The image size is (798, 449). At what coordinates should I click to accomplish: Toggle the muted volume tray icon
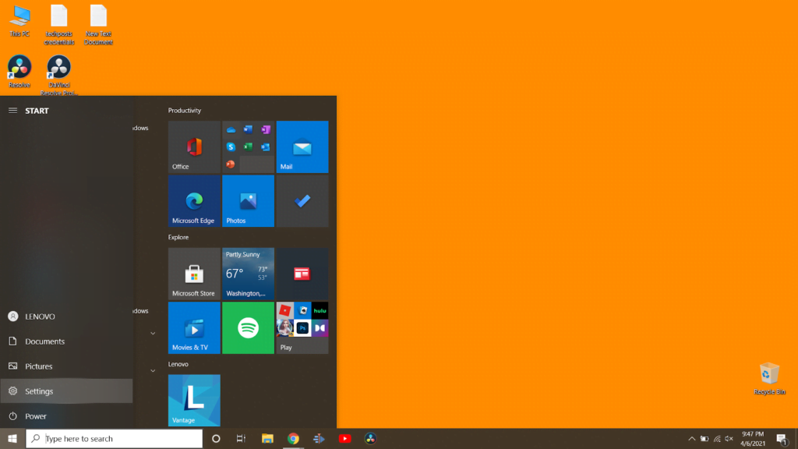(x=729, y=438)
